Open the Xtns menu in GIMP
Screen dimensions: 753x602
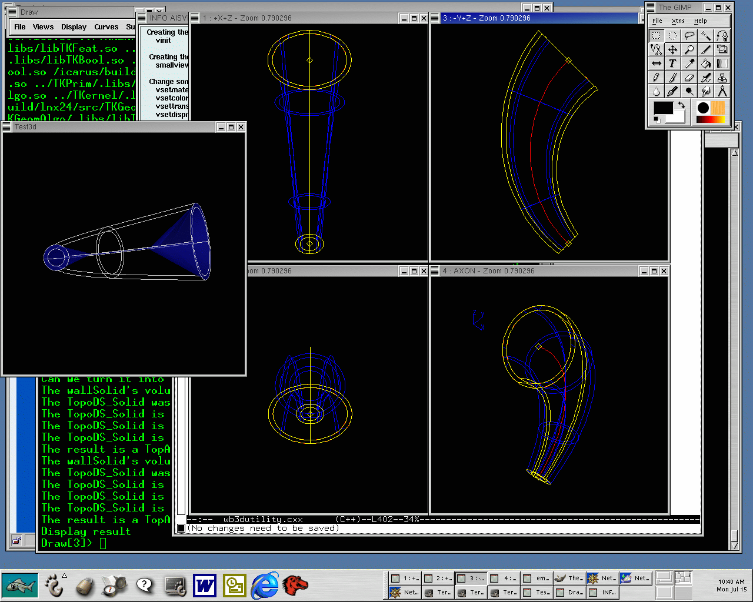[x=678, y=21]
